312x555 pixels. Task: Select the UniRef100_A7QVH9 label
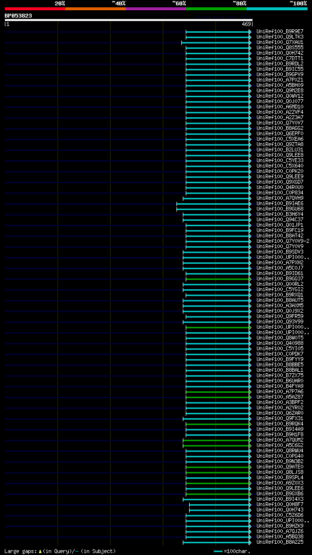(280, 198)
